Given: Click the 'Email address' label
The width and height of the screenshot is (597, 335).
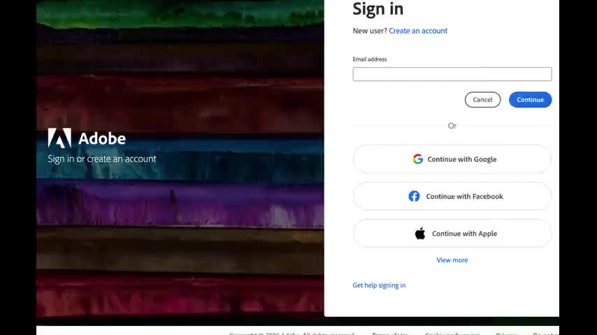Looking at the screenshot, I should (369, 59).
